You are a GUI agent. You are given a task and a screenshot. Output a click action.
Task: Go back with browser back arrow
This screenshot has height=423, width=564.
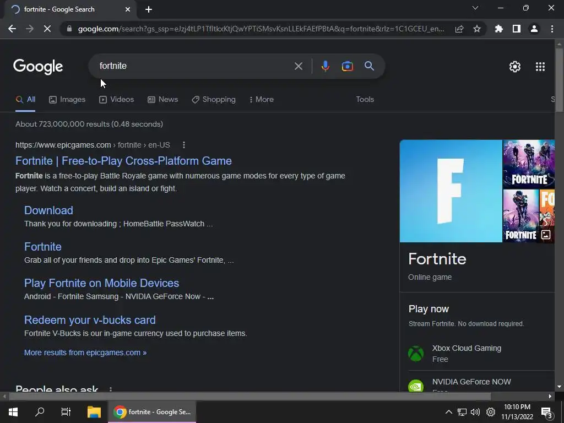click(12, 29)
